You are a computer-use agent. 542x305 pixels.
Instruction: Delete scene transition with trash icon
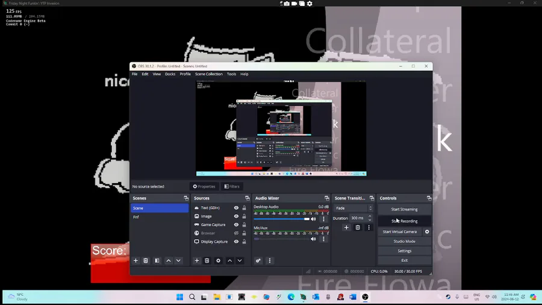(x=358, y=227)
